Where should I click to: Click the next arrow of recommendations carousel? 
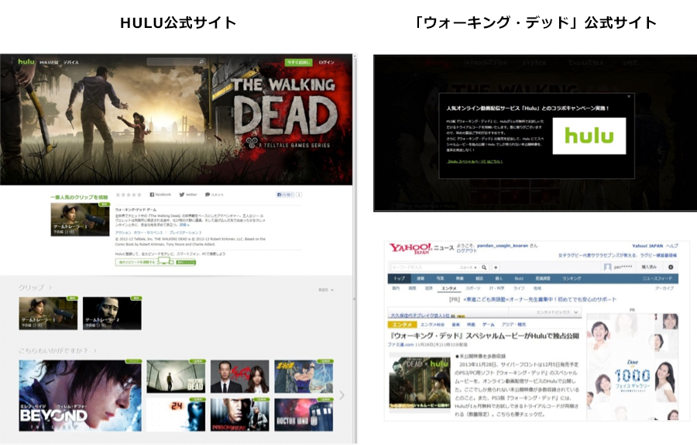(342, 395)
